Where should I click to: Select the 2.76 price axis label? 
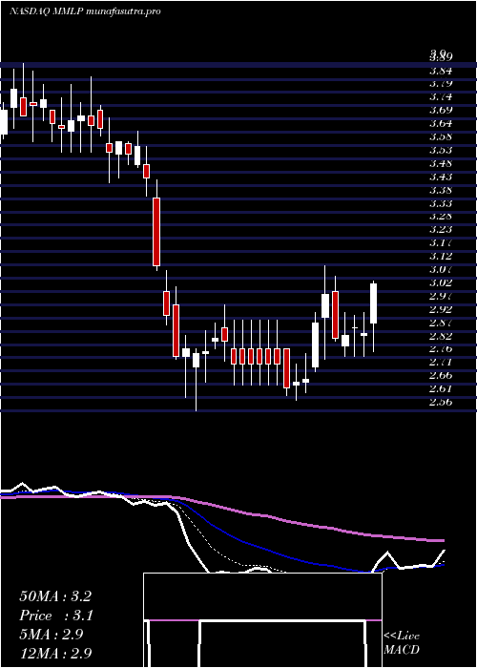441,349
